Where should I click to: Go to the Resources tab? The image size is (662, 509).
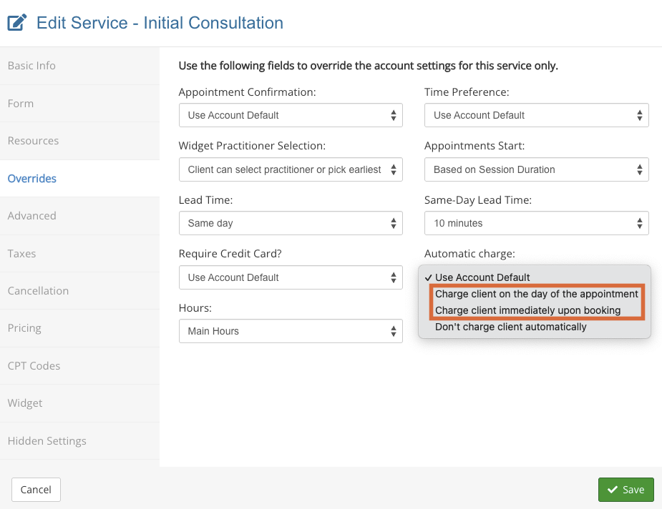point(33,141)
